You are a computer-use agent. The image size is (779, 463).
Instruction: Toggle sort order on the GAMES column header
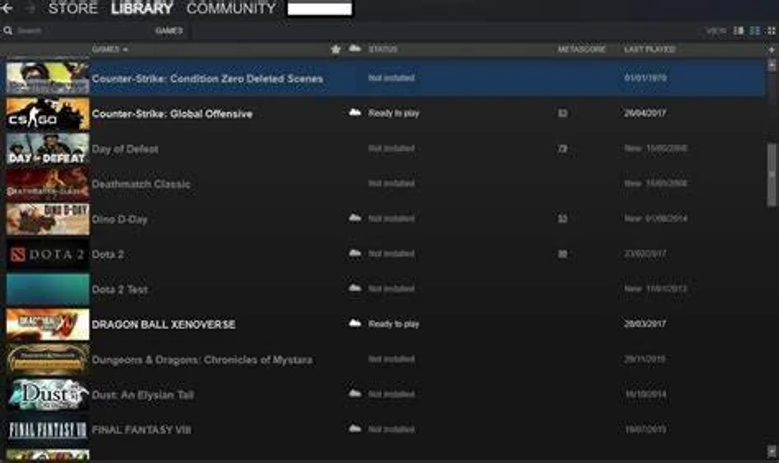pos(110,49)
